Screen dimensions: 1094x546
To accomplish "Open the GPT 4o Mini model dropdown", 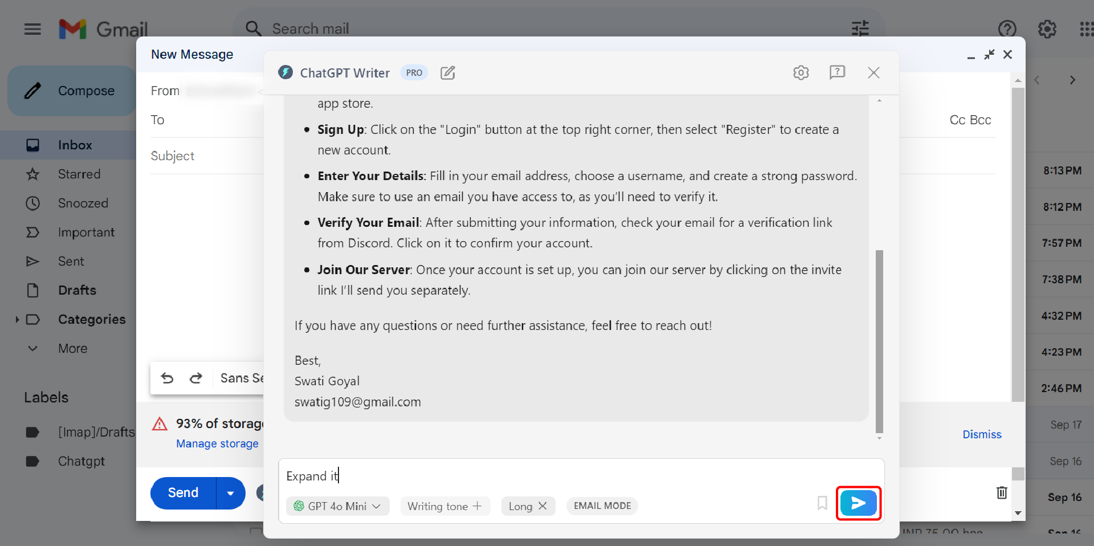I will (337, 506).
